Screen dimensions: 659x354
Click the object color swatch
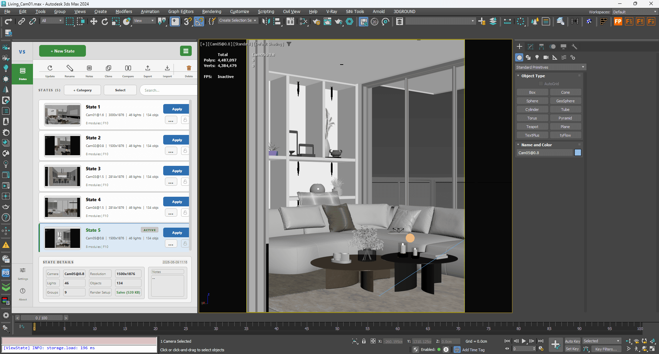pyautogui.click(x=578, y=153)
